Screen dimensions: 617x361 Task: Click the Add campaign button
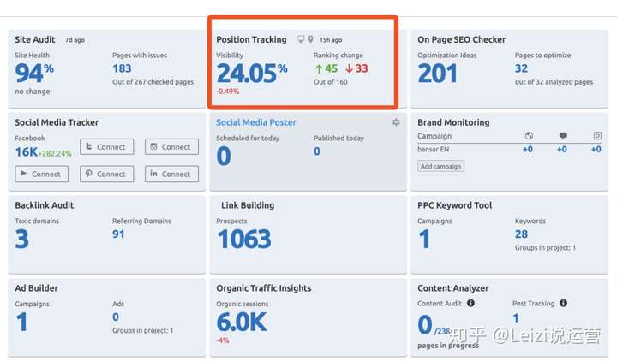click(440, 166)
